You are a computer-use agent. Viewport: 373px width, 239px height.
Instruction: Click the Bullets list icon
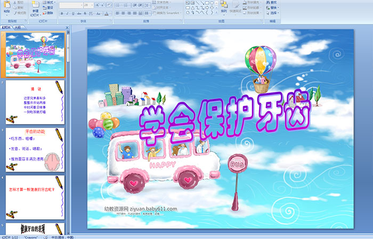coord(119,5)
